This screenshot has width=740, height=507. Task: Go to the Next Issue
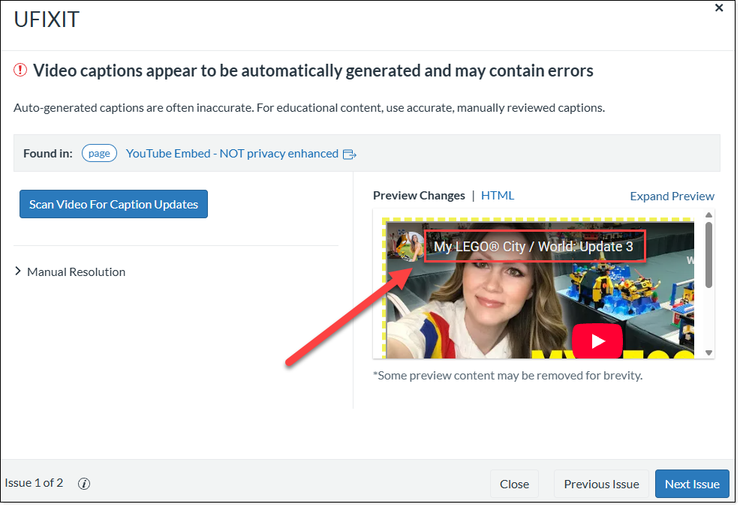pos(691,484)
